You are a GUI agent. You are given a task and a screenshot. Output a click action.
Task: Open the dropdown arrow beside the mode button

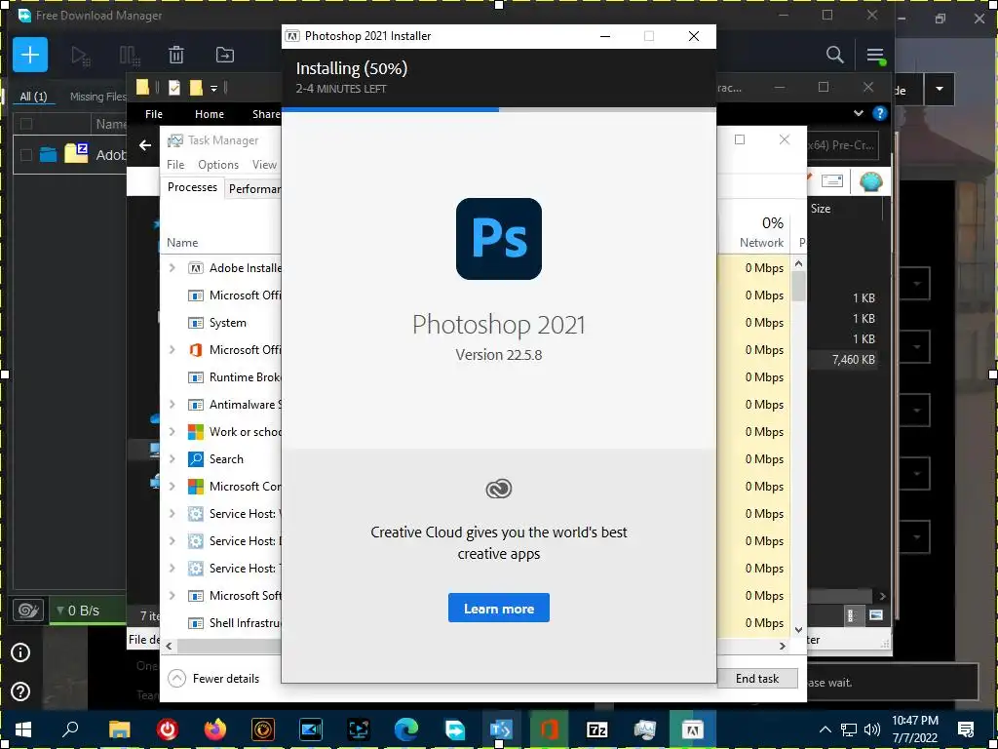pyautogui.click(x=940, y=89)
